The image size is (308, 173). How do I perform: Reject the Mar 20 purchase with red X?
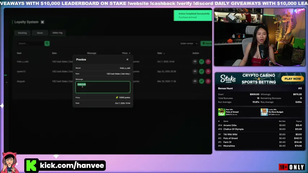tap(208, 81)
